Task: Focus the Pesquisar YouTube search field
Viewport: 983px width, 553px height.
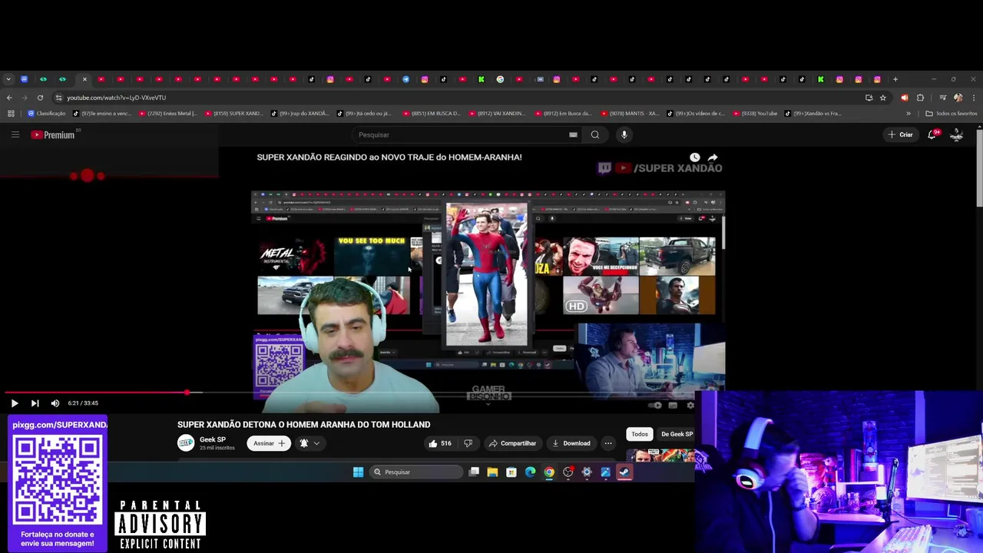Action: tap(461, 134)
